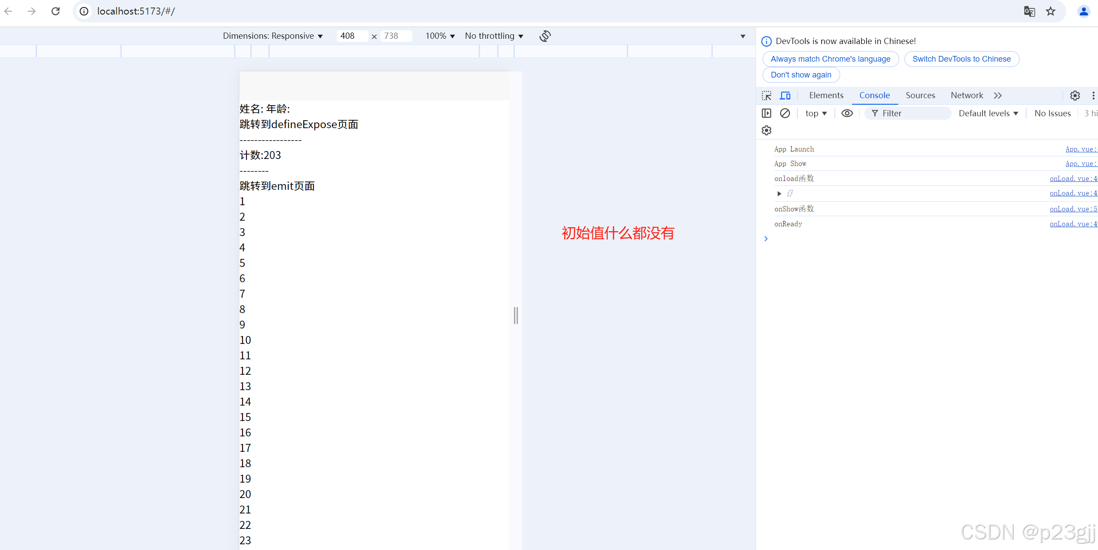
Task: Bookmark page with the star icon
Action: click(1051, 11)
